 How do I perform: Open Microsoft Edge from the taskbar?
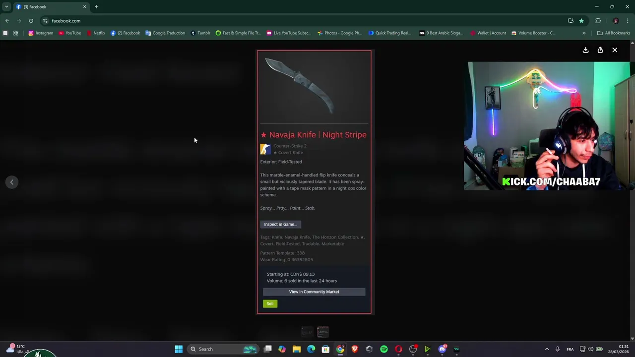click(311, 349)
